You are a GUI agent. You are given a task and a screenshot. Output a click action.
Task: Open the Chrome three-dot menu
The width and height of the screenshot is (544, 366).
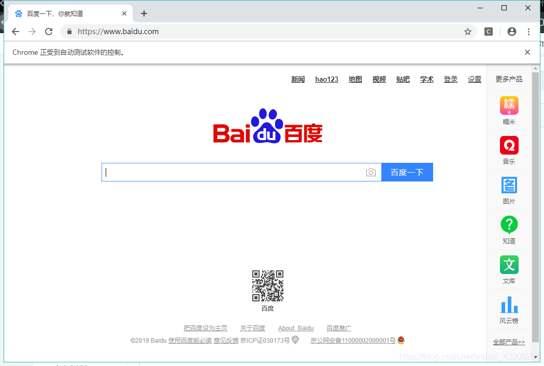[528, 32]
